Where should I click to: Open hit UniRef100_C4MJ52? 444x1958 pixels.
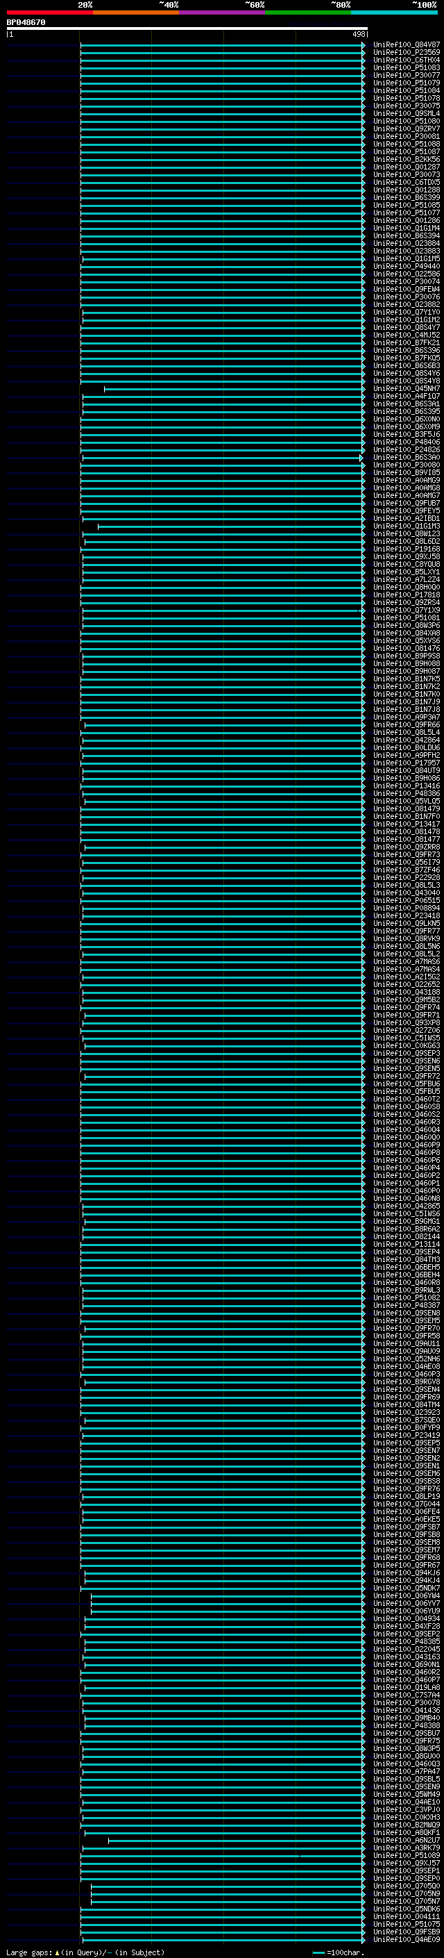click(407, 335)
